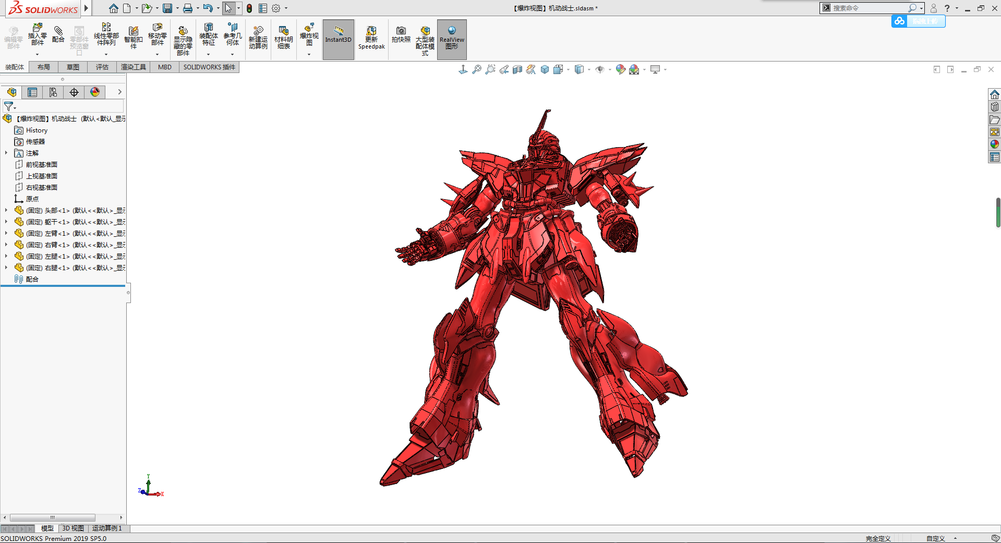Switch to the SOLIDWORKS 插件 tab
1001x543 pixels.
point(209,67)
